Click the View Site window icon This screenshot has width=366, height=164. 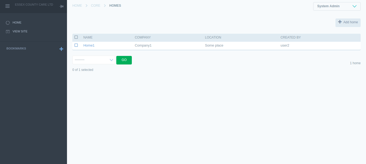coord(8,32)
